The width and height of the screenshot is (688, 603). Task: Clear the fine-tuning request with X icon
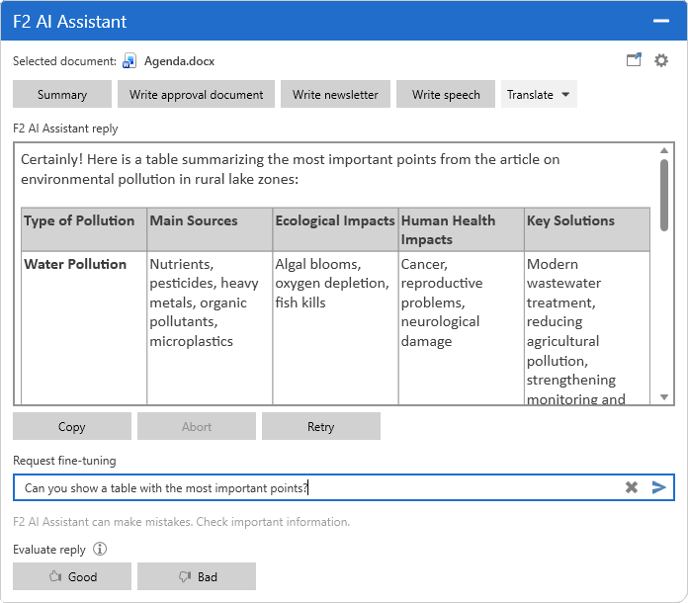[632, 487]
